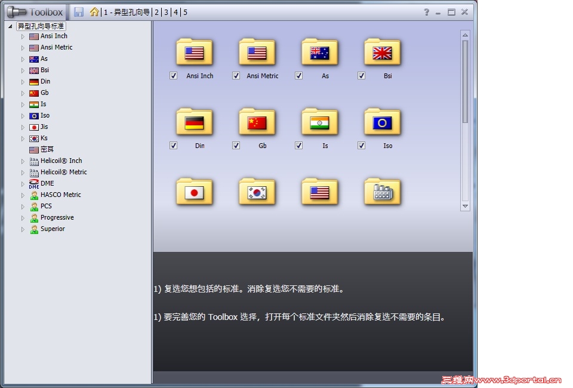
Task: Select Ks in the standards tree
Action: [44, 138]
